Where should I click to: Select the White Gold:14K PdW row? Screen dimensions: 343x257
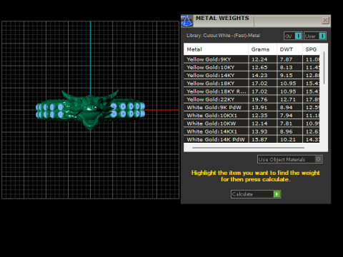pyautogui.click(x=252, y=139)
